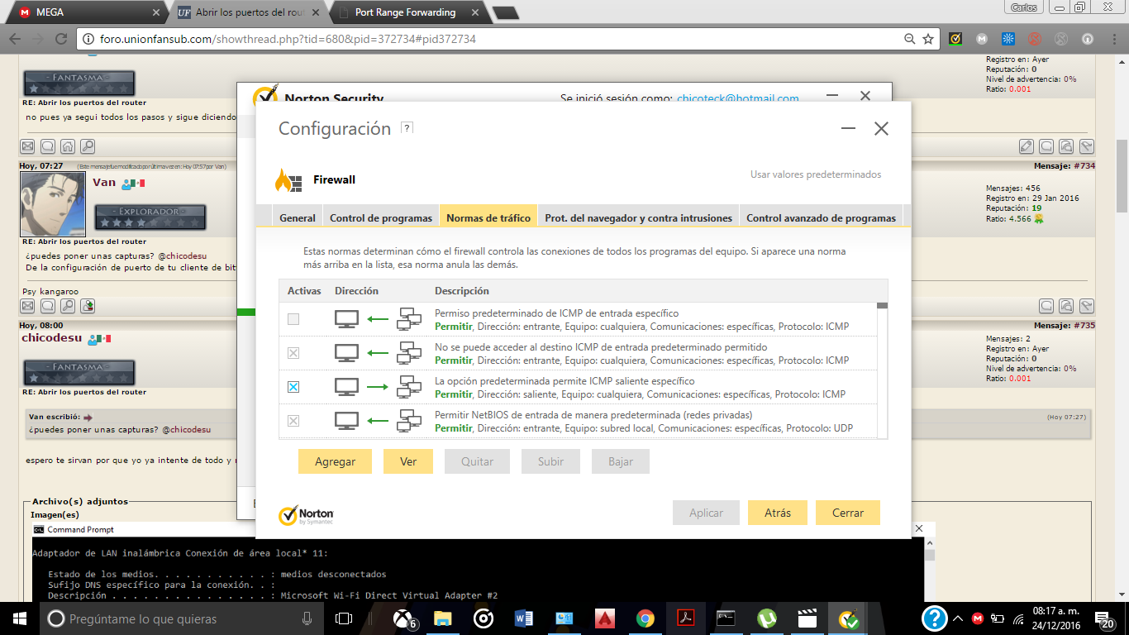
Task: Switch to Google Chrome in the taskbar
Action: [645, 618]
